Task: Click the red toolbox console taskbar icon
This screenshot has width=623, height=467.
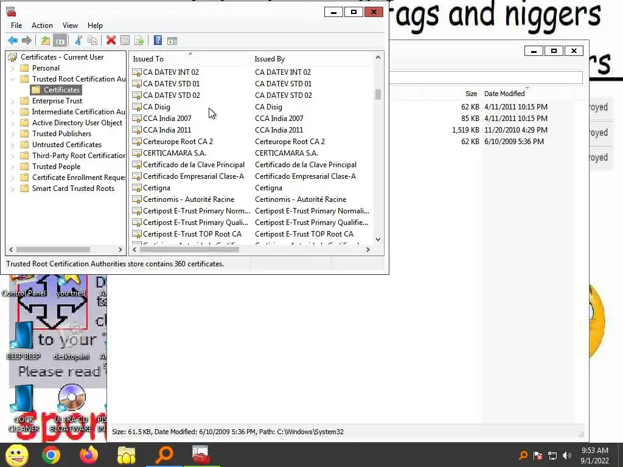Action: 201,455
